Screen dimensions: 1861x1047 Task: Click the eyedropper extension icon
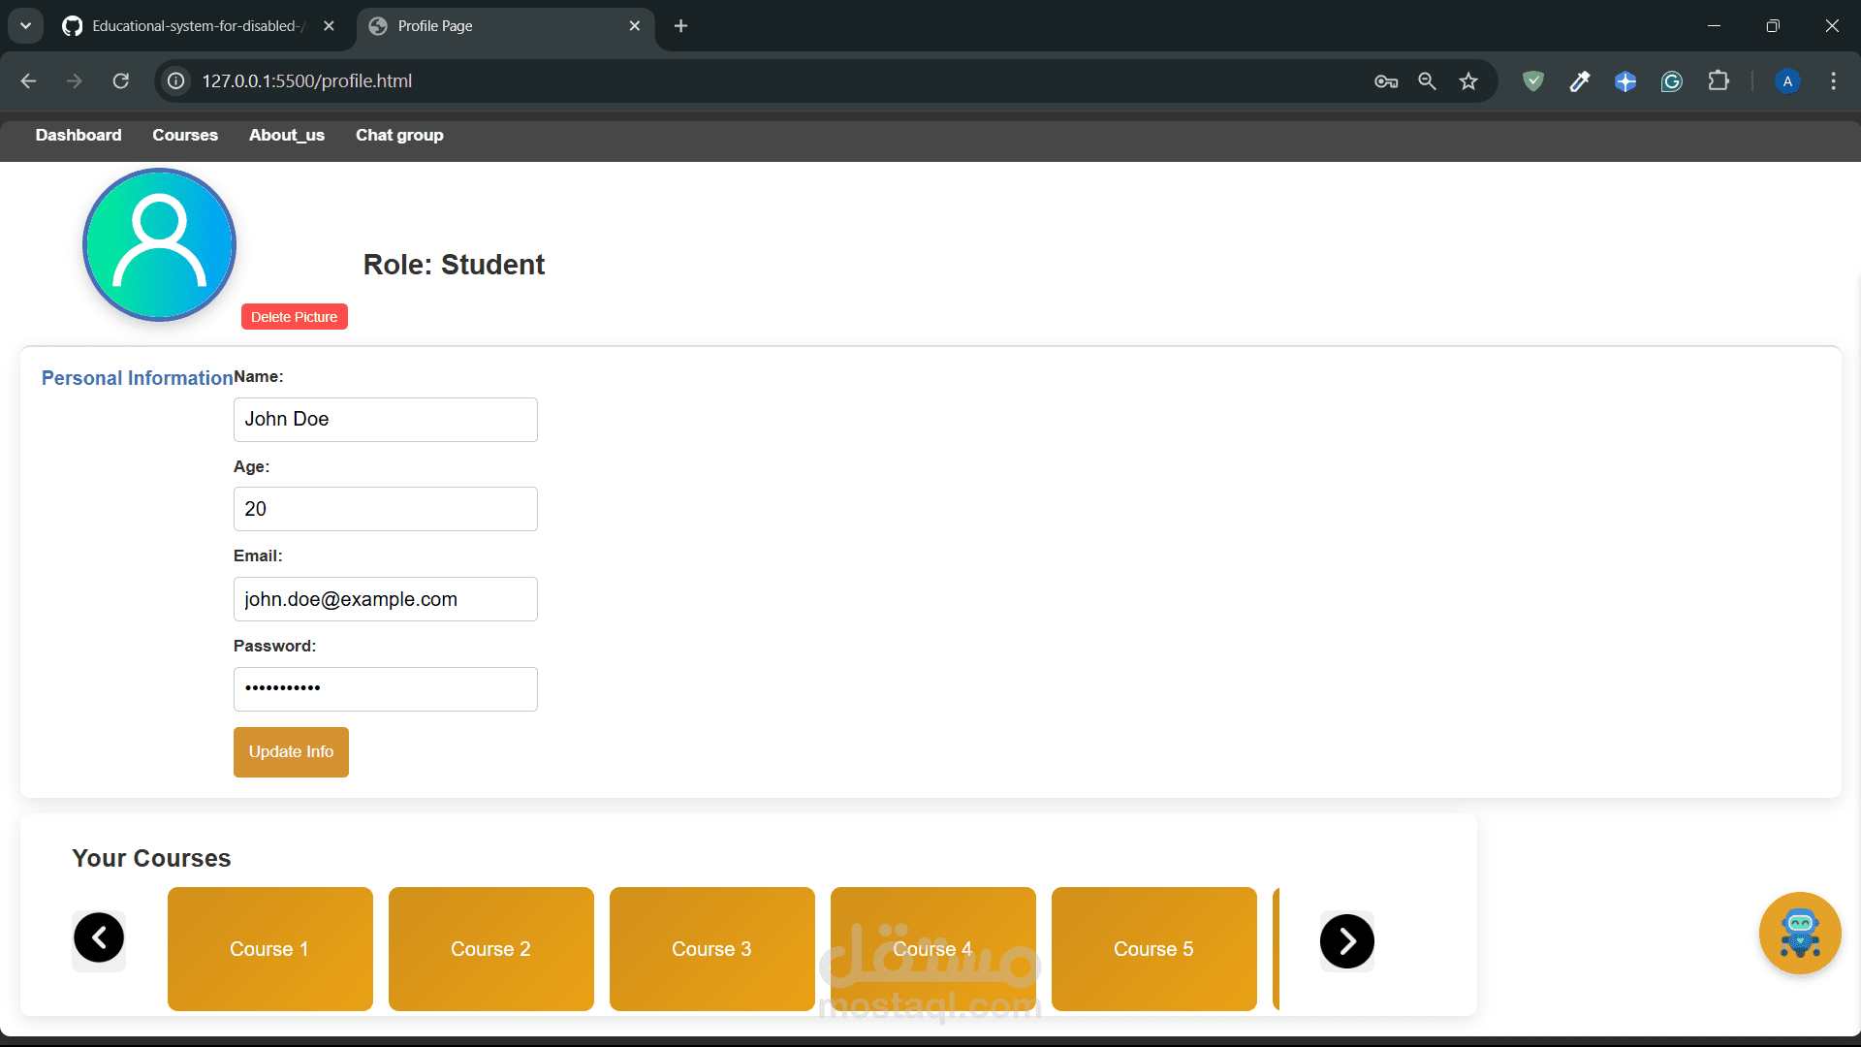1579,81
